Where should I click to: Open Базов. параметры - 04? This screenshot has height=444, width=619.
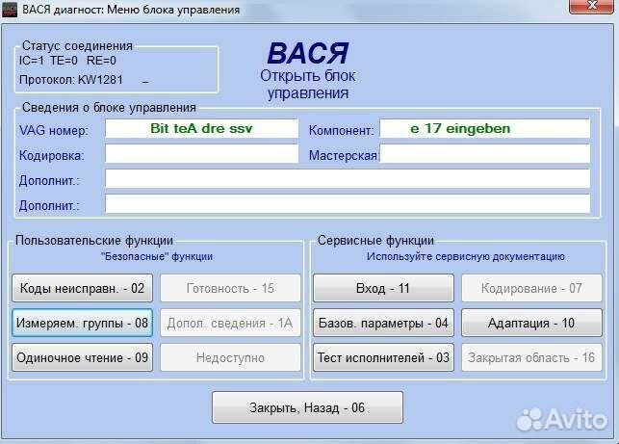pyautogui.click(x=383, y=323)
